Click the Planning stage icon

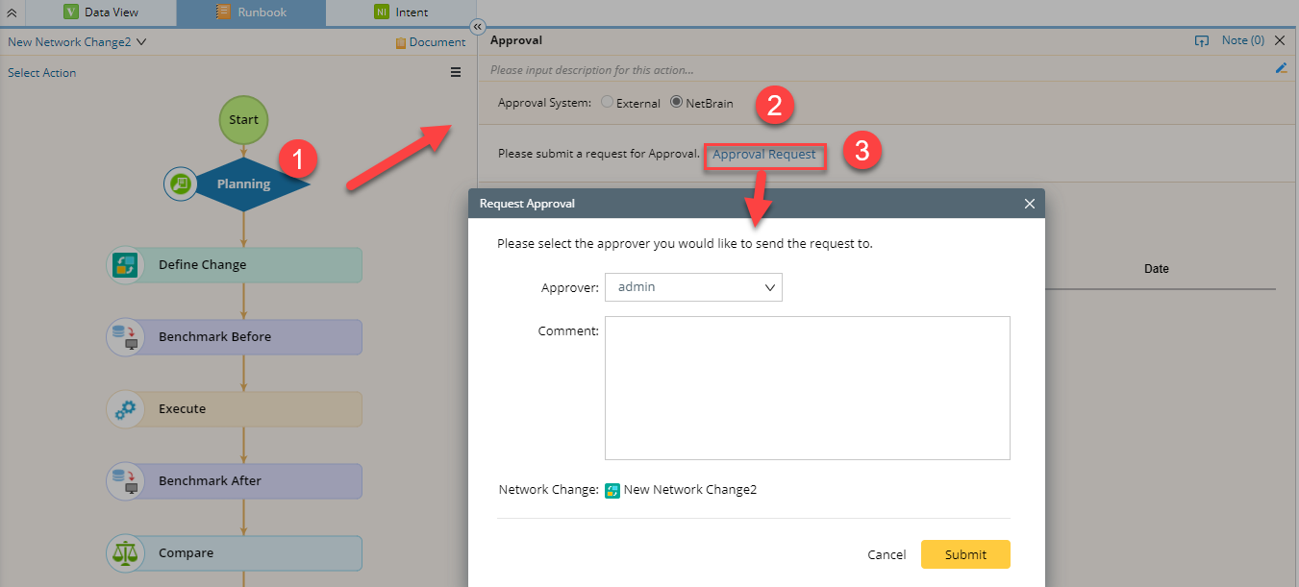pos(180,183)
